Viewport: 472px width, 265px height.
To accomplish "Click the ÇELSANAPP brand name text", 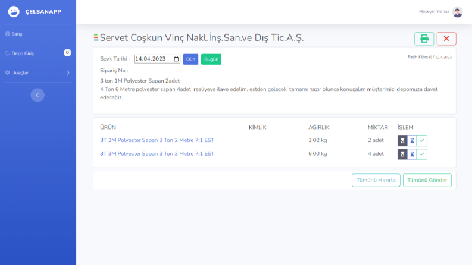I will (43, 12).
